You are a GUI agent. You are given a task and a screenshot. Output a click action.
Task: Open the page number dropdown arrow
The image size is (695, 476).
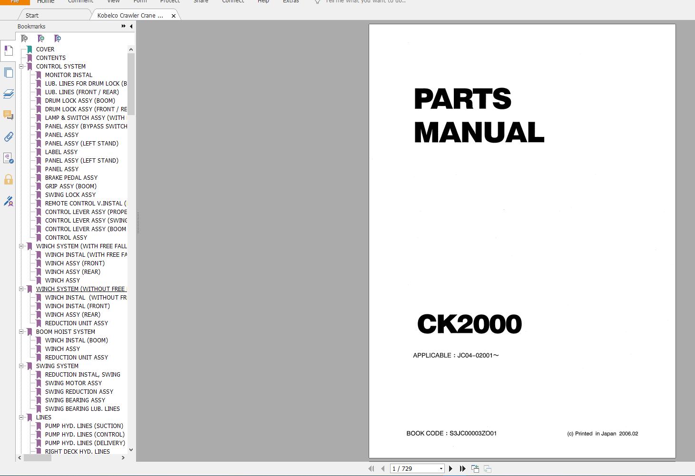[x=441, y=469]
